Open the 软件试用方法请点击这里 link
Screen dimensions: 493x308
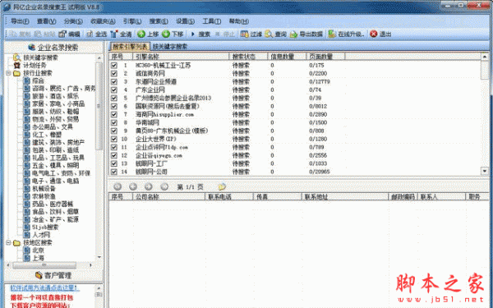[45, 288]
